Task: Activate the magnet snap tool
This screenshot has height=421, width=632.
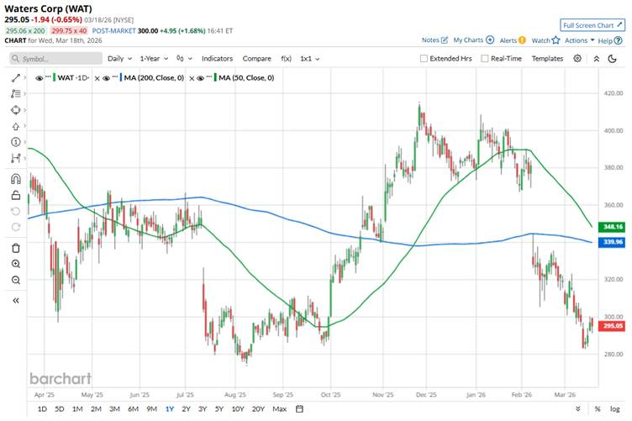Action: pos(16,178)
